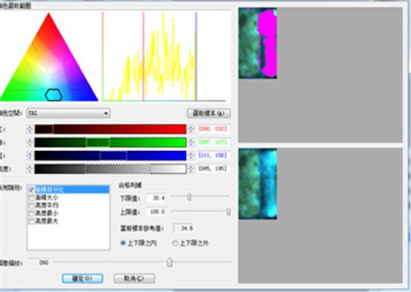Click the left stepper of the green channel bar
Viewport: 411px width, 292px height.
pos(29,142)
